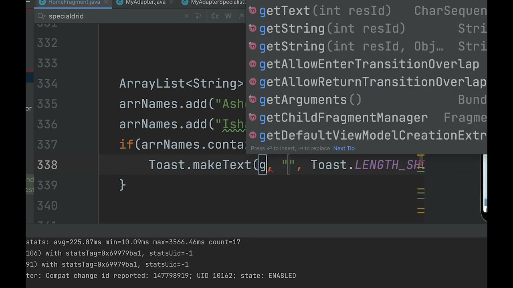The image size is (513, 288).
Task: Click log line starting with 91) with statsTag
Action: point(107,264)
